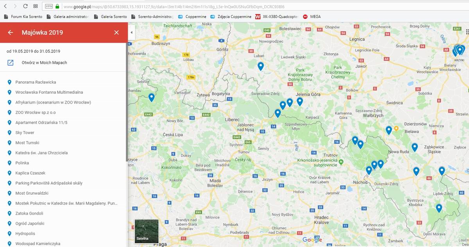The image size is (469, 247).
Task: Open the Zdjęcia Coppermine bookmark
Action: (231, 16)
